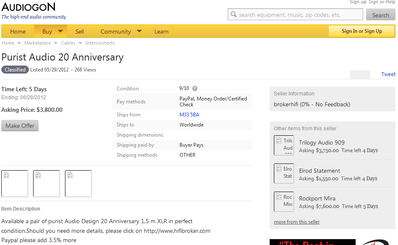Click the Sign in link at top
The image size is (398, 245).
(376, 2)
